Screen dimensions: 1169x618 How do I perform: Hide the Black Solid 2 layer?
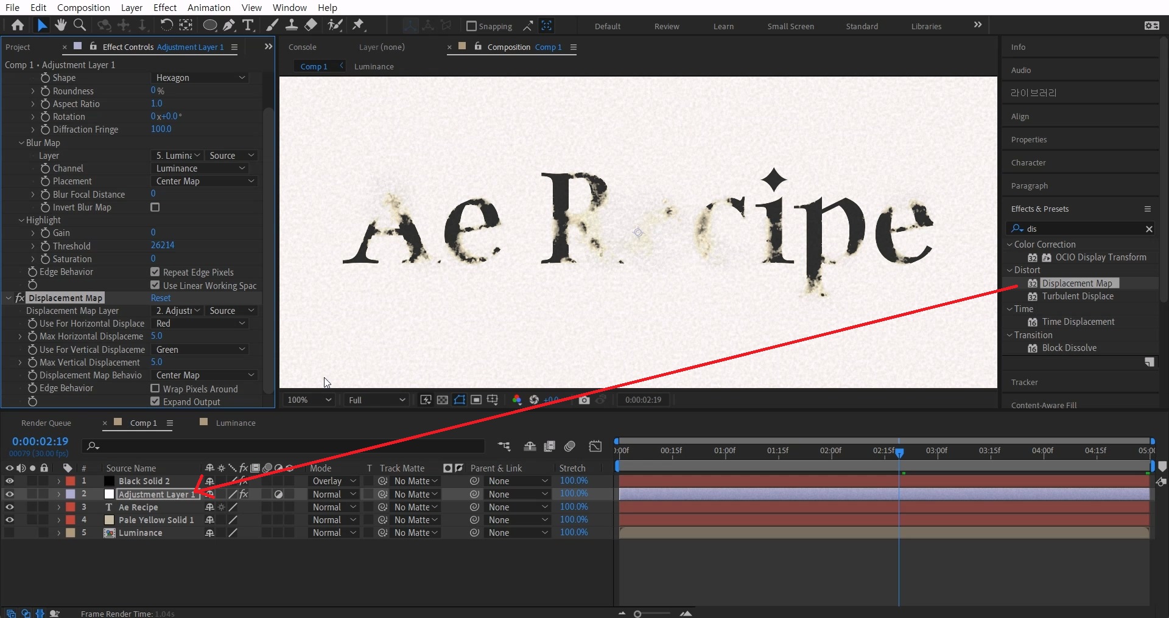[x=9, y=481]
